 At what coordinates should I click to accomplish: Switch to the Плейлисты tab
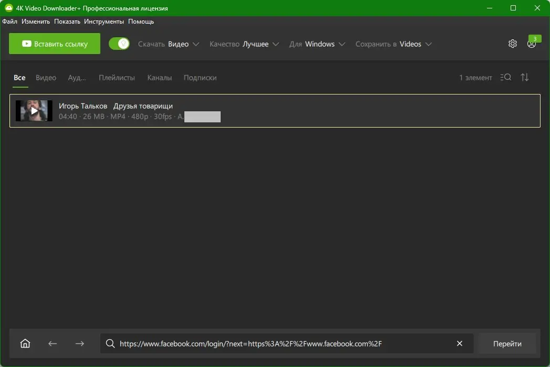click(x=117, y=78)
